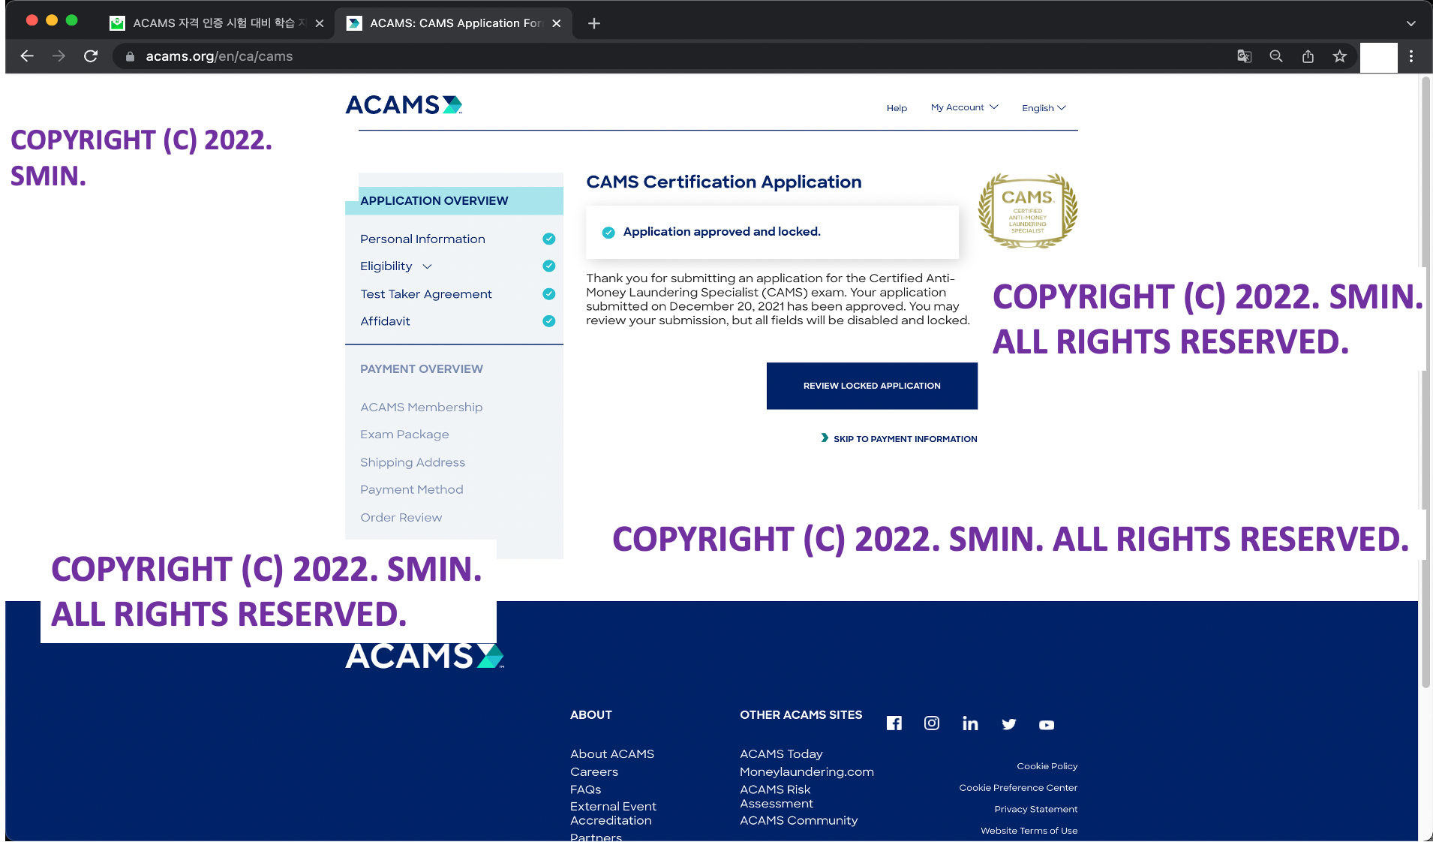Open FAQs footer link

pos(585,789)
